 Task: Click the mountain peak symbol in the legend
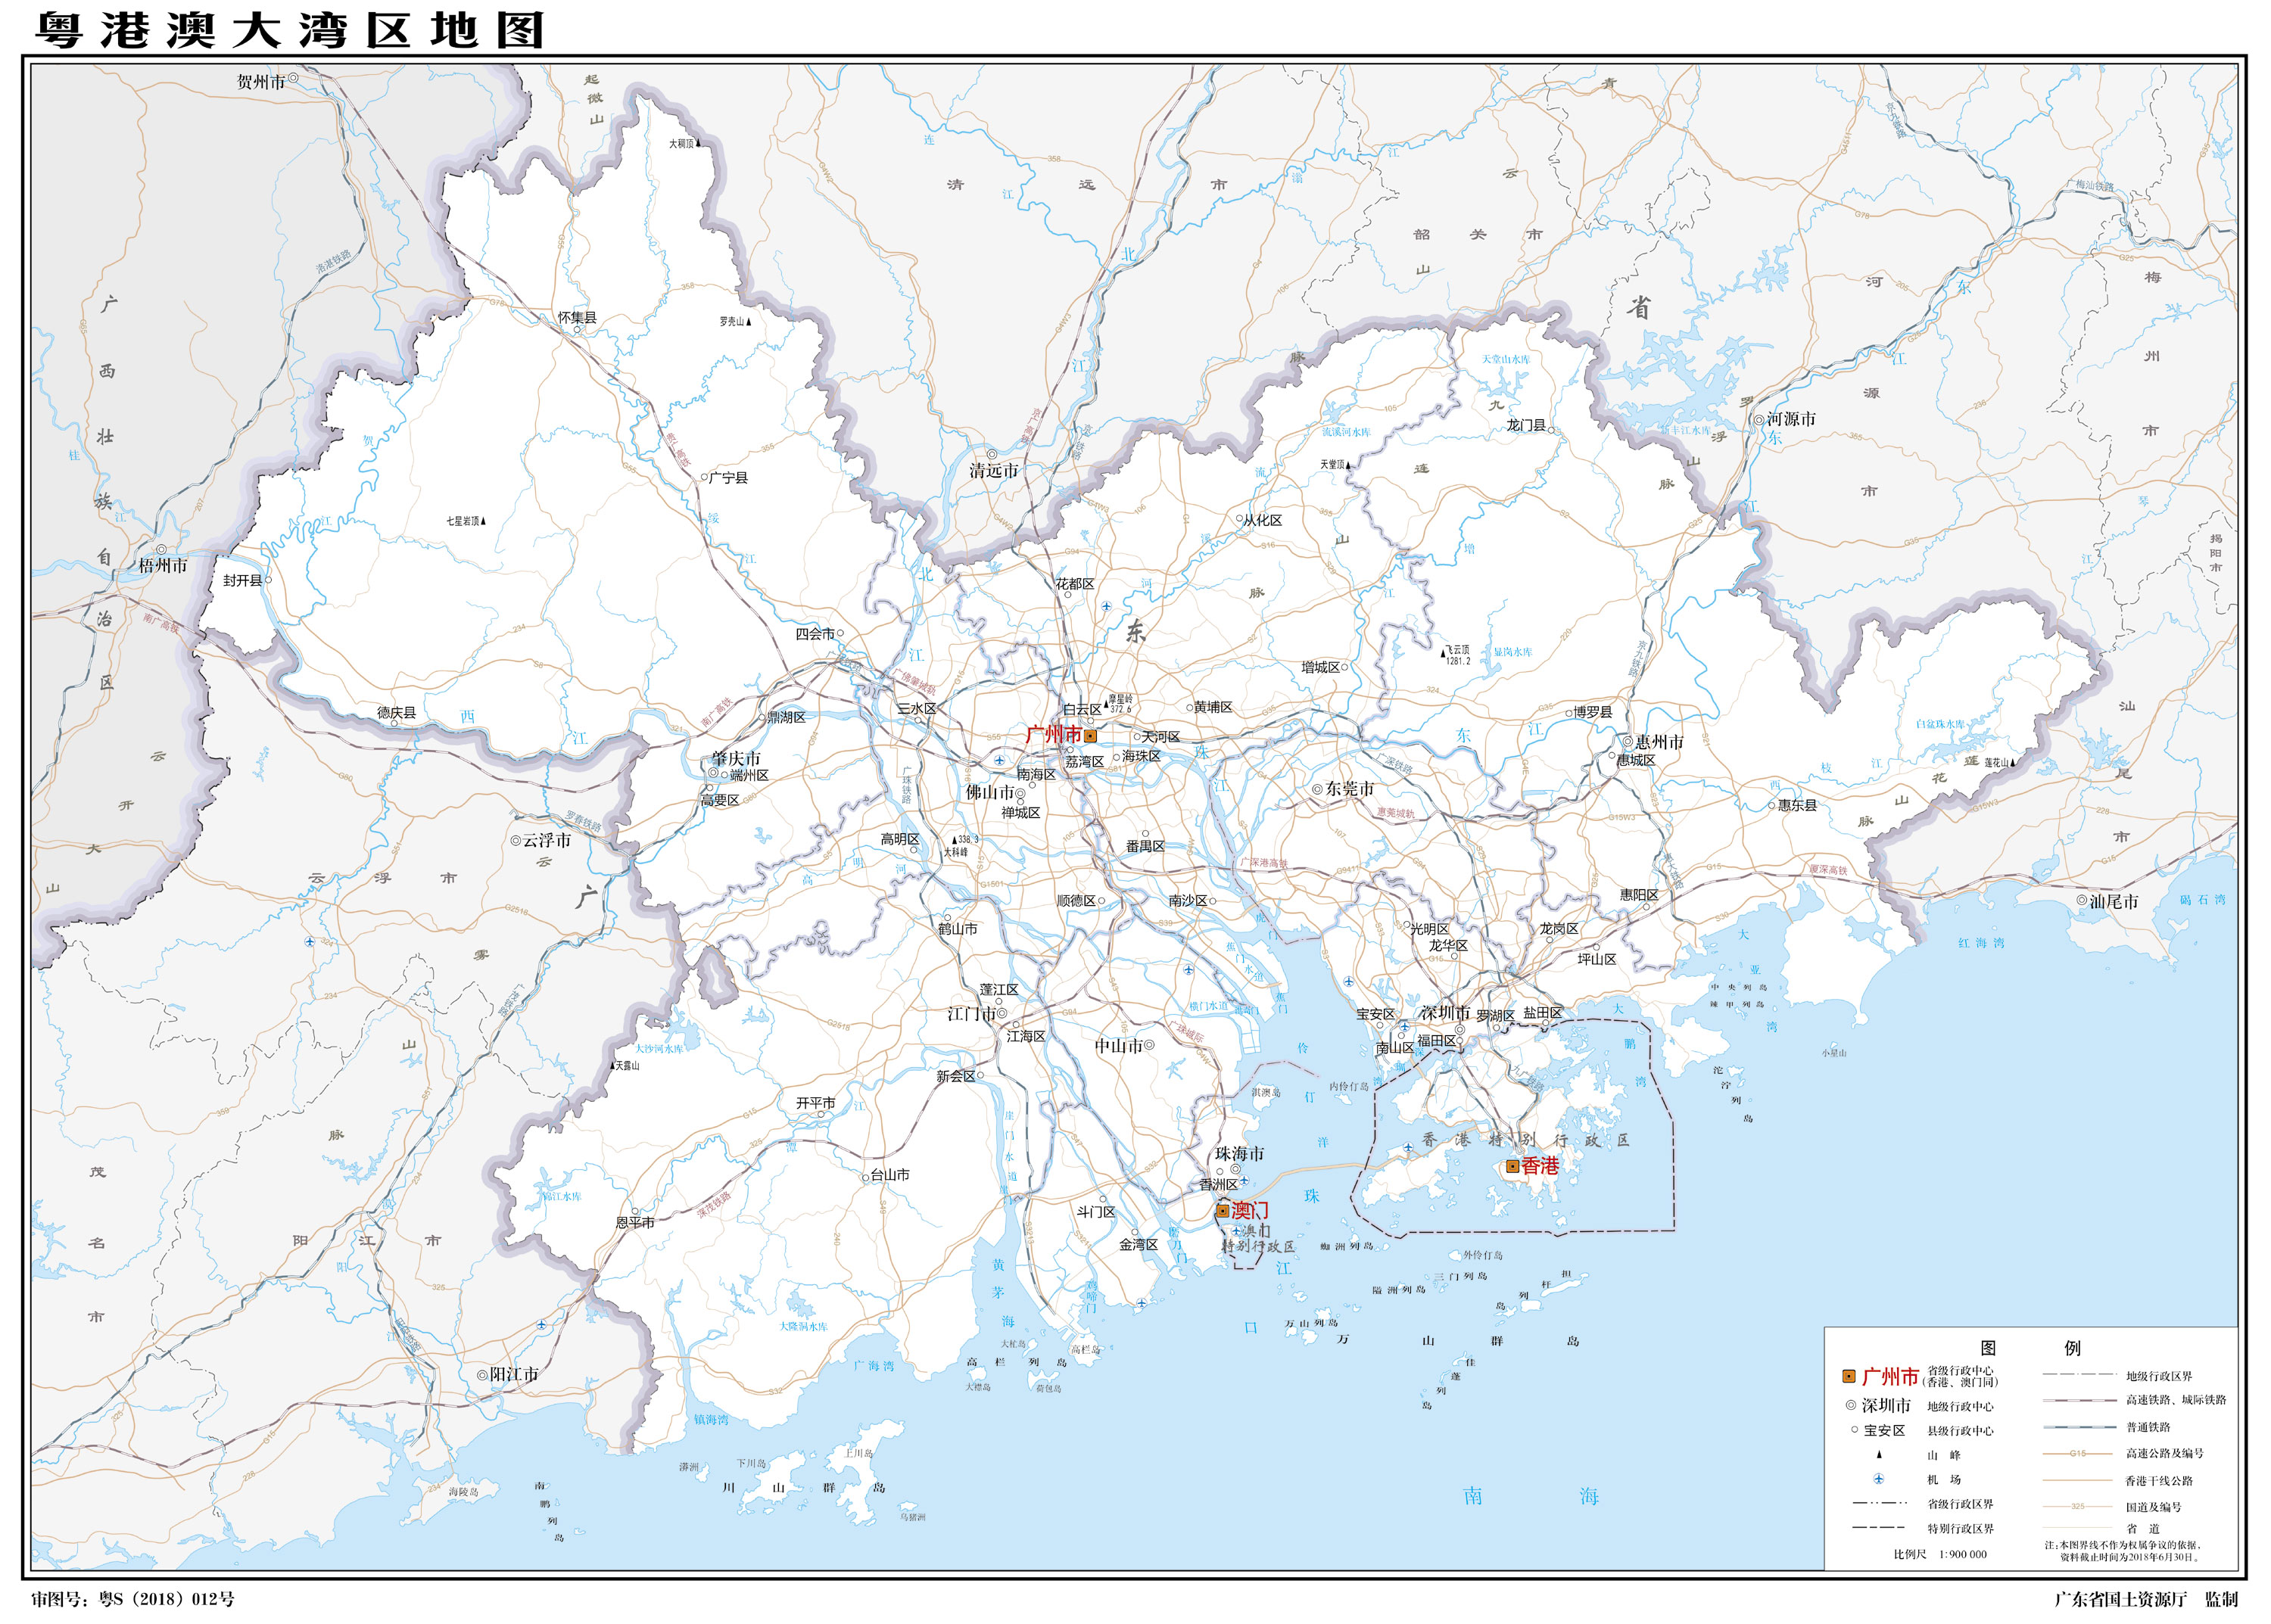coord(1879,1455)
